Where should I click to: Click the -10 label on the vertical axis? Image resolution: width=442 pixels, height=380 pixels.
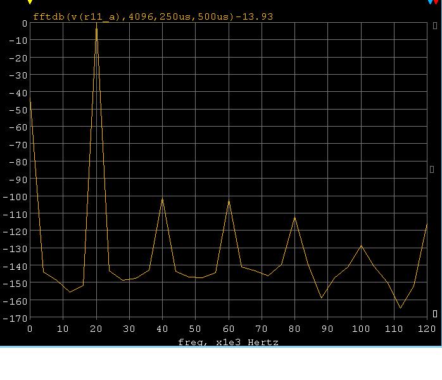click(18, 41)
